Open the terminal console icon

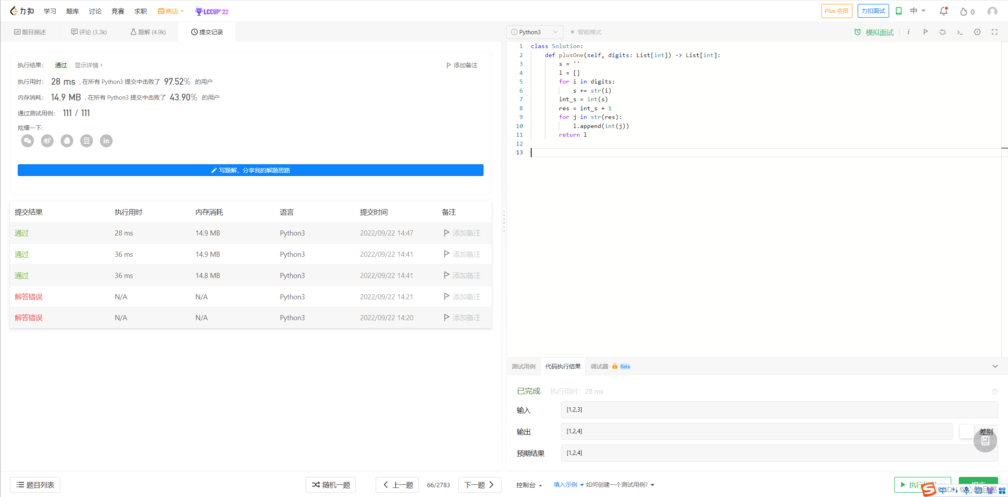coord(960,32)
